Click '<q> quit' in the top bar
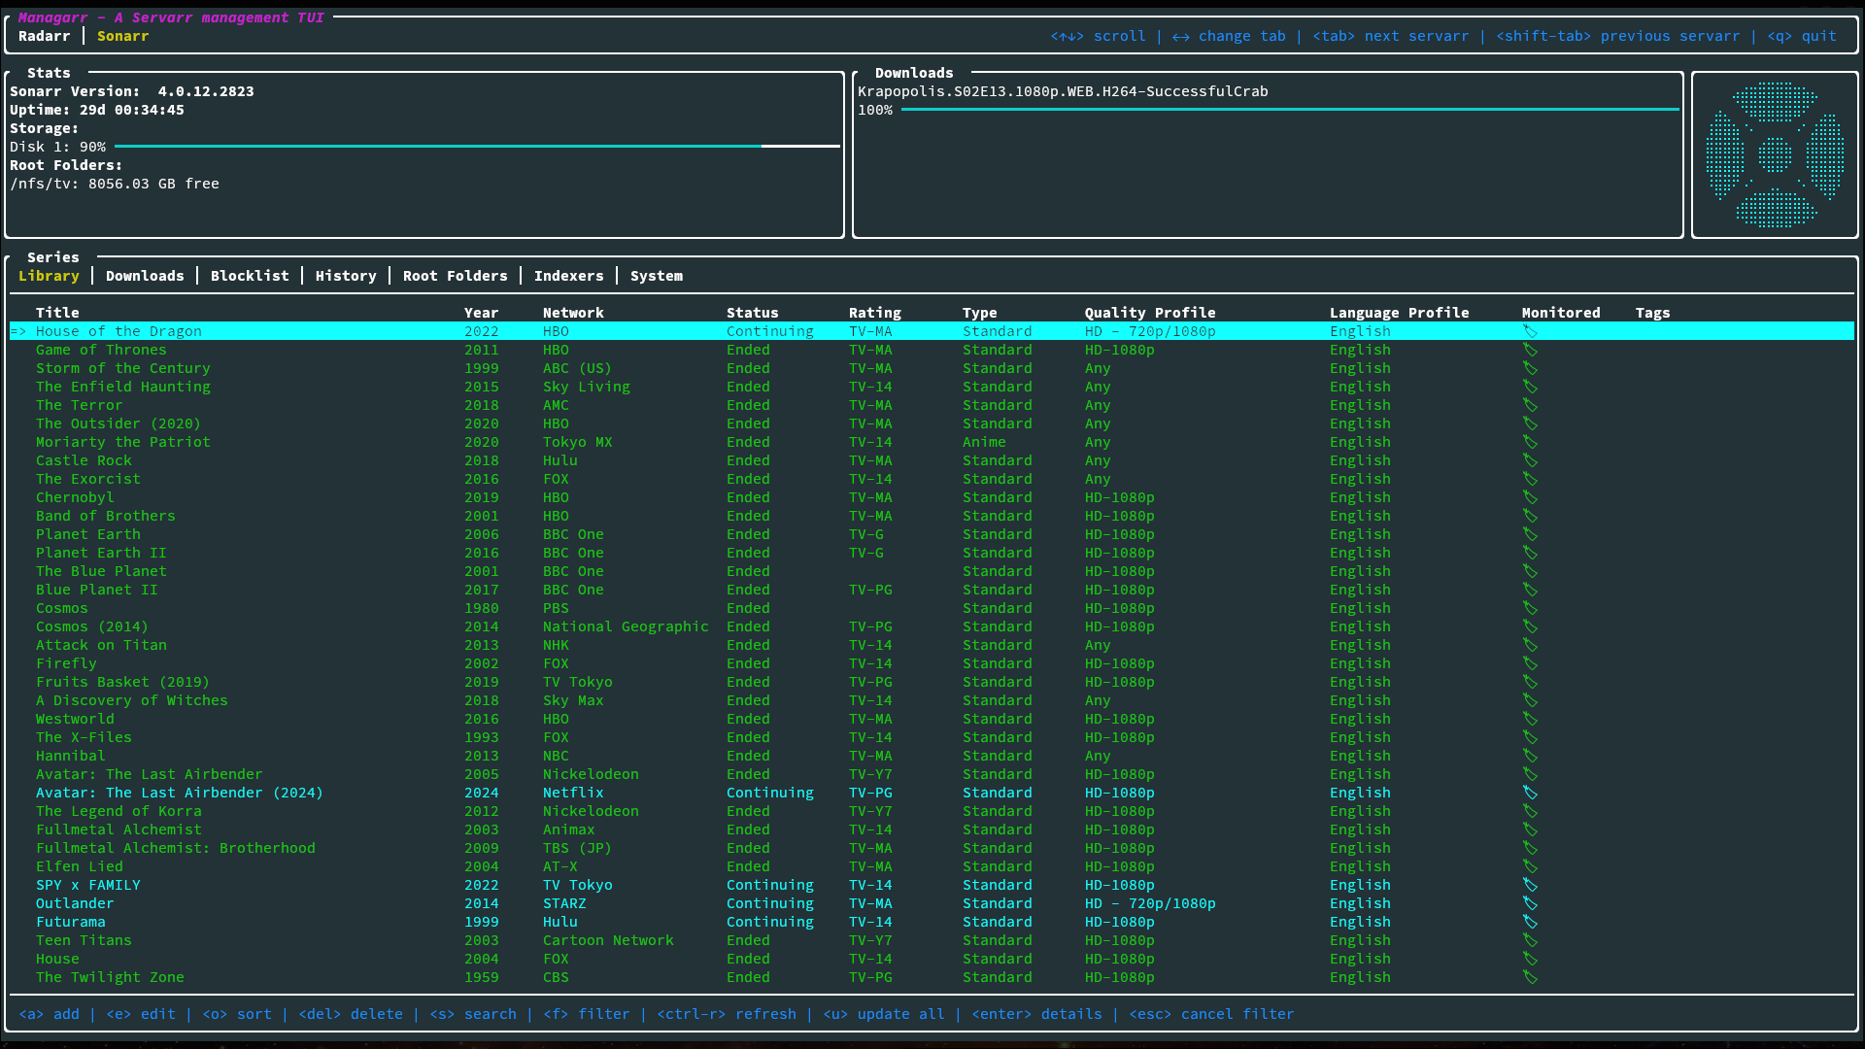This screenshot has width=1865, height=1049. 1801,36
